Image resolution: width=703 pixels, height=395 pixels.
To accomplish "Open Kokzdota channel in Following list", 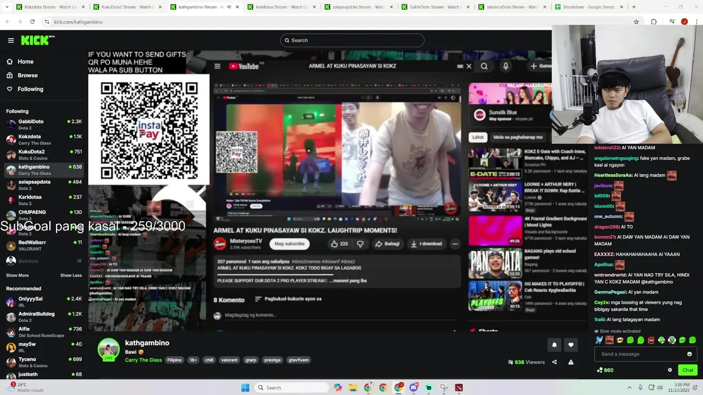I will coord(44,139).
